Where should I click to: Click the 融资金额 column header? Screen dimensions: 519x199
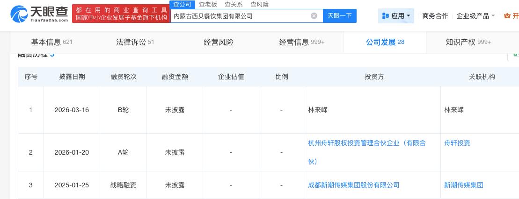point(175,77)
